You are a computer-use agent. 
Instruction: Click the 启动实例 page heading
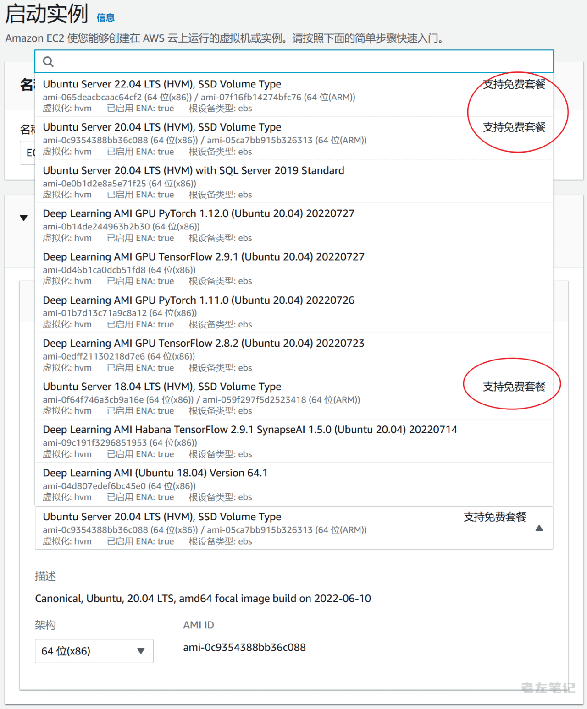point(46,14)
